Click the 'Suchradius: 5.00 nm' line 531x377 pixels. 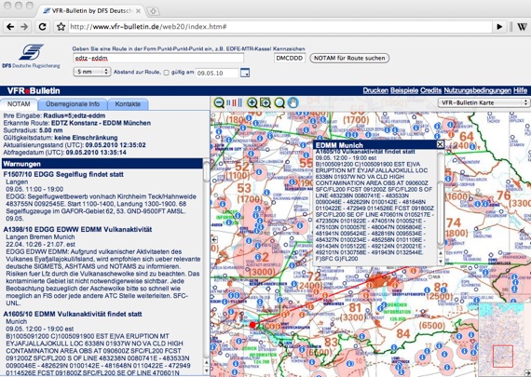[33, 130]
